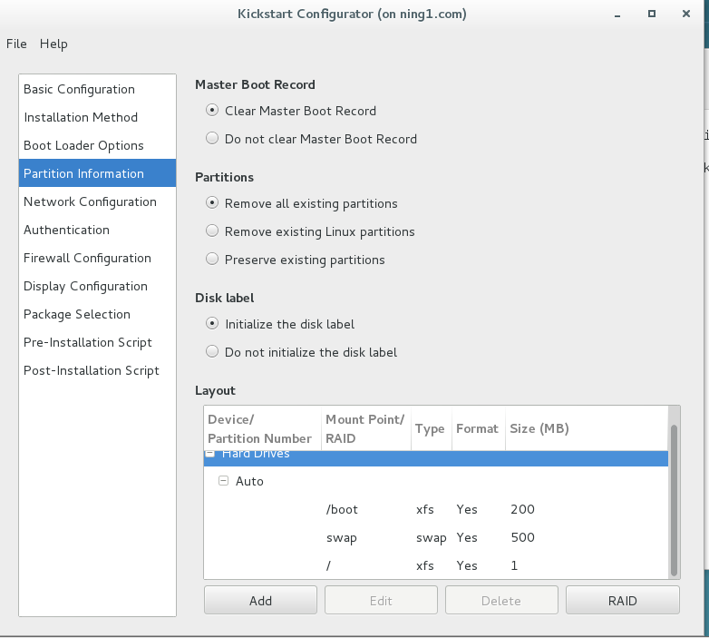Viewport: 709px width, 638px height.
Task: Open the RAID configuration button
Action: click(x=623, y=601)
